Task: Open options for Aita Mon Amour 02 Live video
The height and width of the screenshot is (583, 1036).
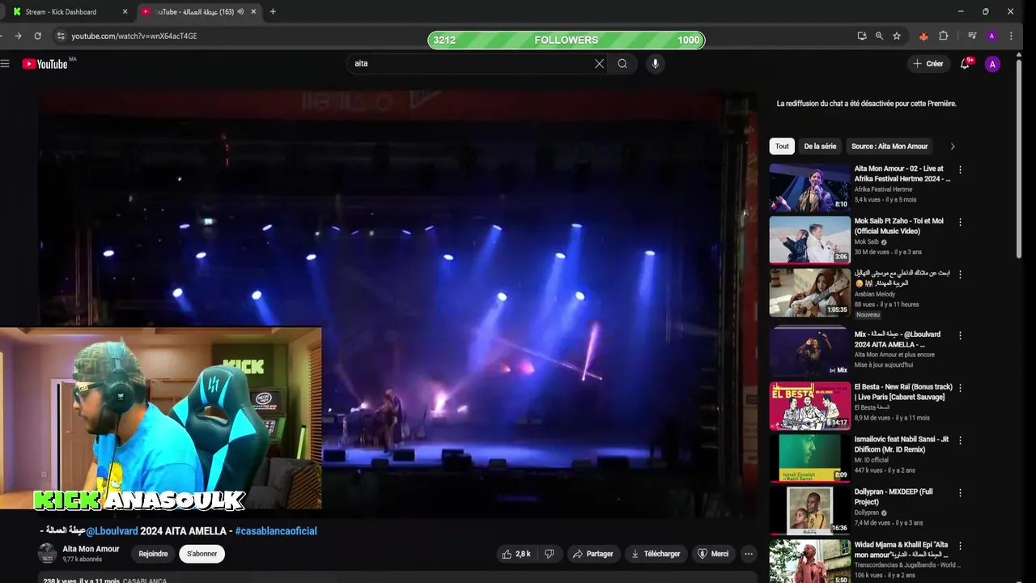Action: point(961,170)
